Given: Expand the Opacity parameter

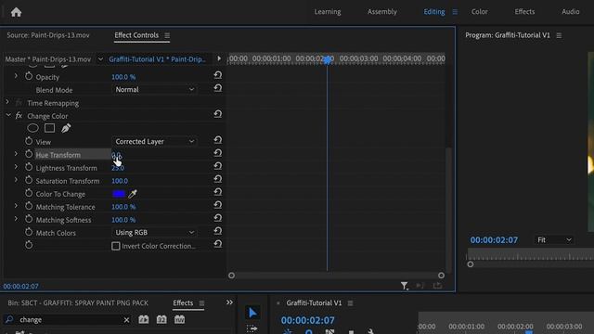Looking at the screenshot, I should 16,76.
